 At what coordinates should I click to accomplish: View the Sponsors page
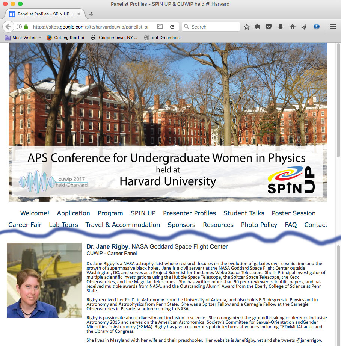(x=181, y=225)
